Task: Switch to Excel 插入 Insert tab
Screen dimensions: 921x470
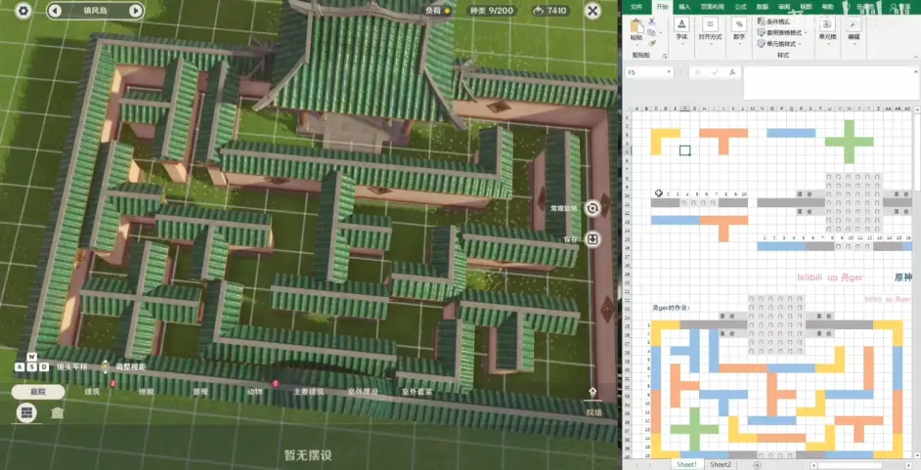Action: pos(684,7)
